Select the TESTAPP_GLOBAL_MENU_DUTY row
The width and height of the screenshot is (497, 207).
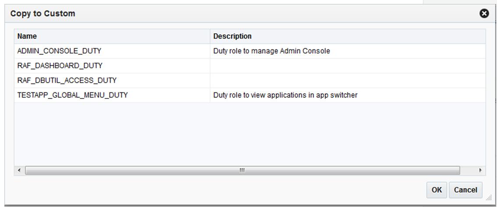coord(250,95)
